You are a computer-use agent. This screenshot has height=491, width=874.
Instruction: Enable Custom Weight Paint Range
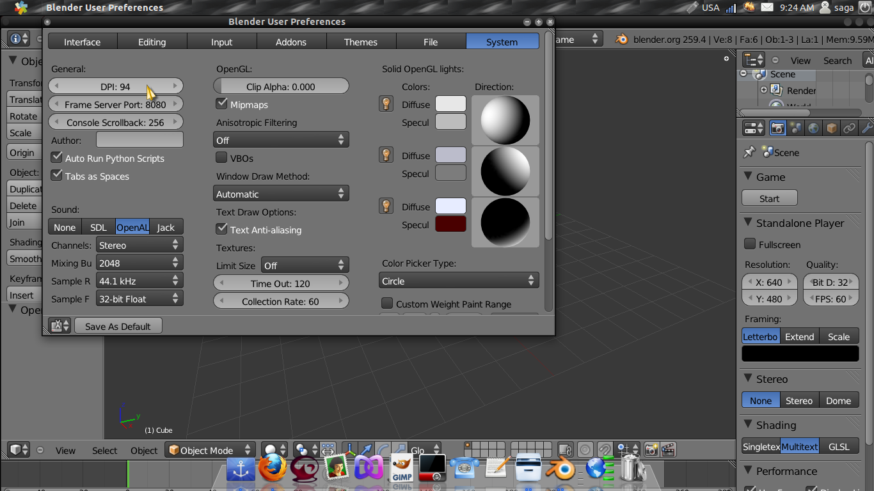(387, 303)
